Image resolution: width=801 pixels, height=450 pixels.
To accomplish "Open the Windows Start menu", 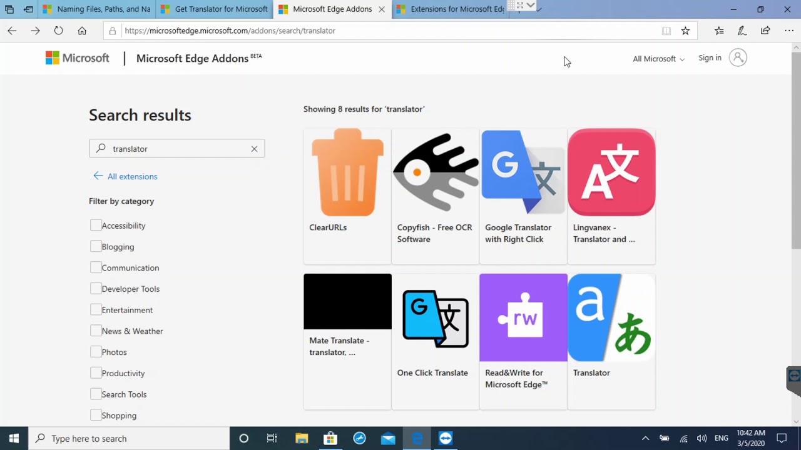I will (x=14, y=438).
